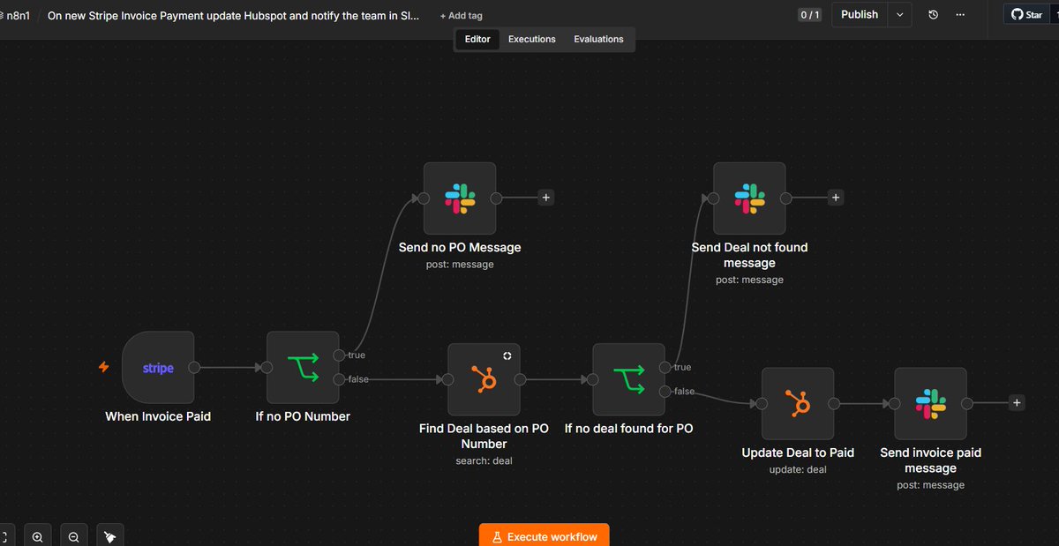Open the 'If no deal found for PO' node
This screenshot has height=546, width=1059.
pos(628,379)
